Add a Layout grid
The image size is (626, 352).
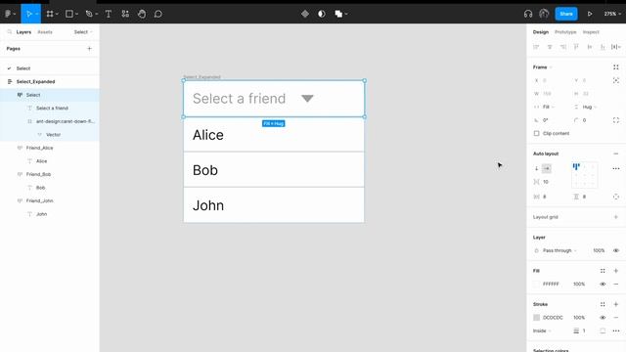point(616,217)
